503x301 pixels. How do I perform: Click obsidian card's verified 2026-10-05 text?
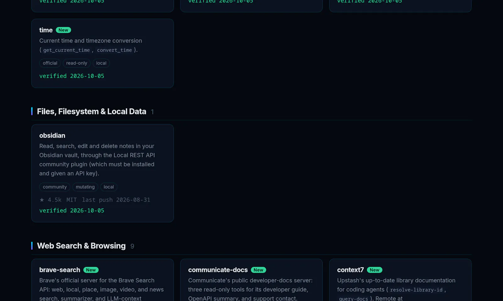pos(72,211)
